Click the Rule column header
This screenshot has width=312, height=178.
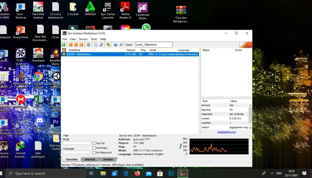point(215,101)
